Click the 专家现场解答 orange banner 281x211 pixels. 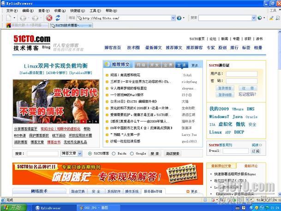pos(108,174)
